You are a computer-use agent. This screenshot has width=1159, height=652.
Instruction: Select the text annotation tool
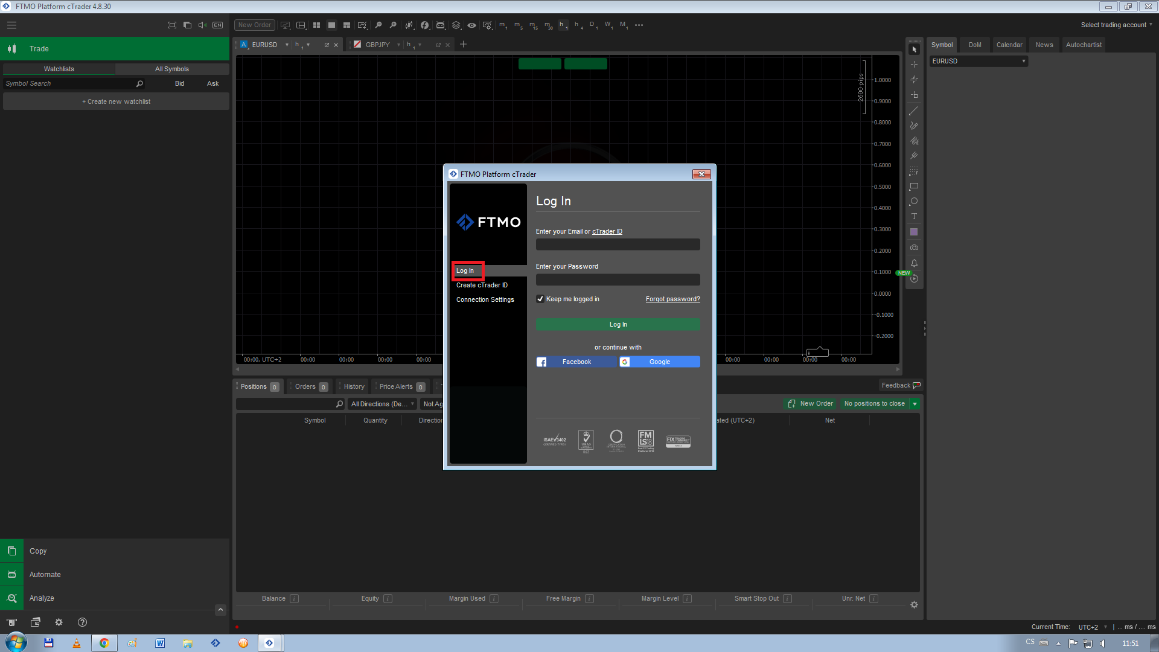914,217
